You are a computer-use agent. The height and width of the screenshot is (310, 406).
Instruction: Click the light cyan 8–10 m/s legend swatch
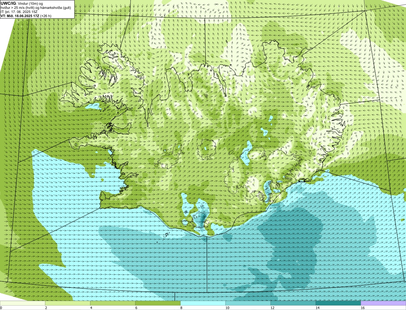coord(203,303)
